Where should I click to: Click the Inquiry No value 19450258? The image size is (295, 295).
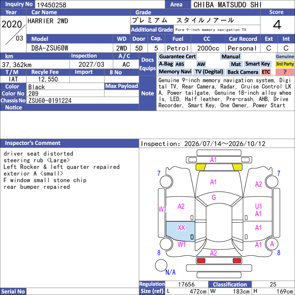point(52,5)
